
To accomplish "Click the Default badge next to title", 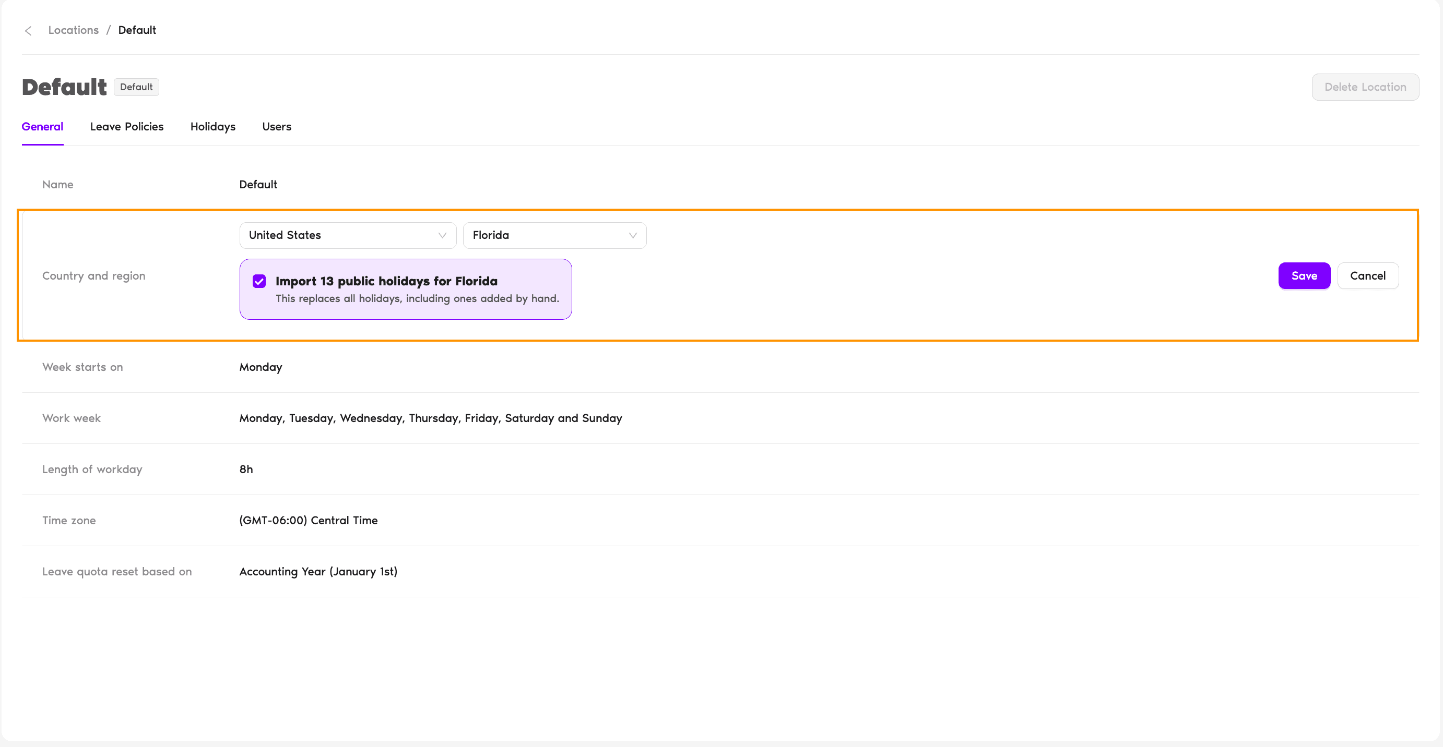I will click(136, 87).
